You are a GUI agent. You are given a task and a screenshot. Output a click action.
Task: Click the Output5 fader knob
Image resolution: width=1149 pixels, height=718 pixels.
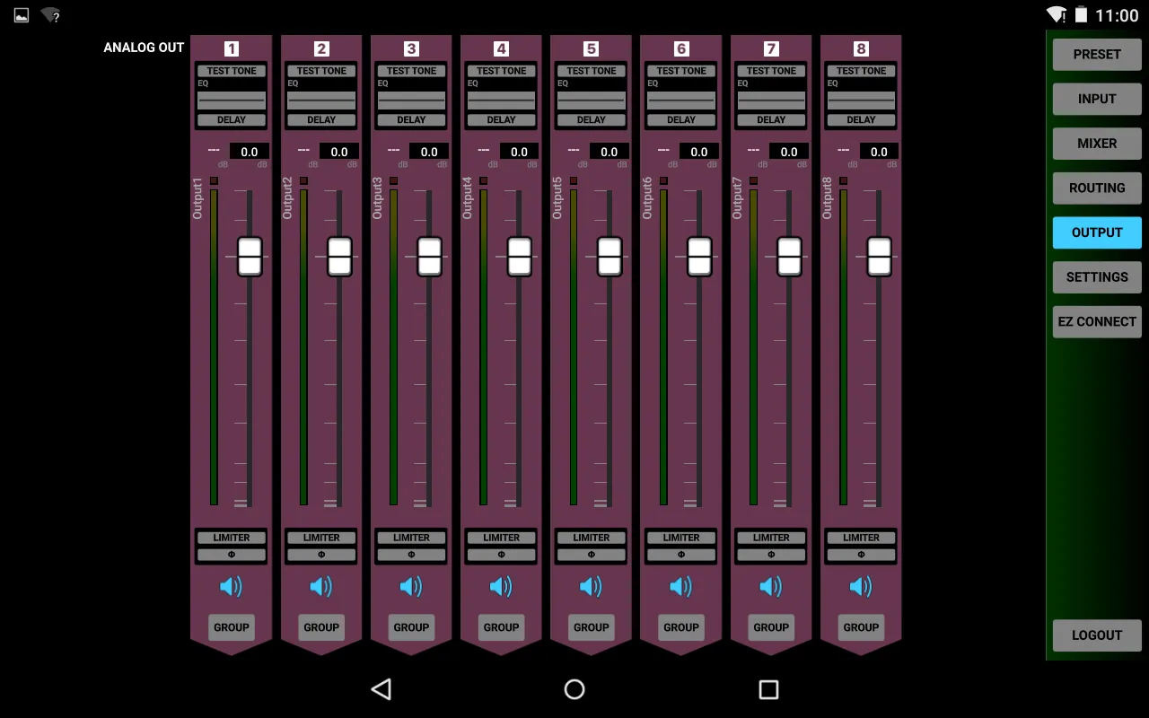coord(610,257)
